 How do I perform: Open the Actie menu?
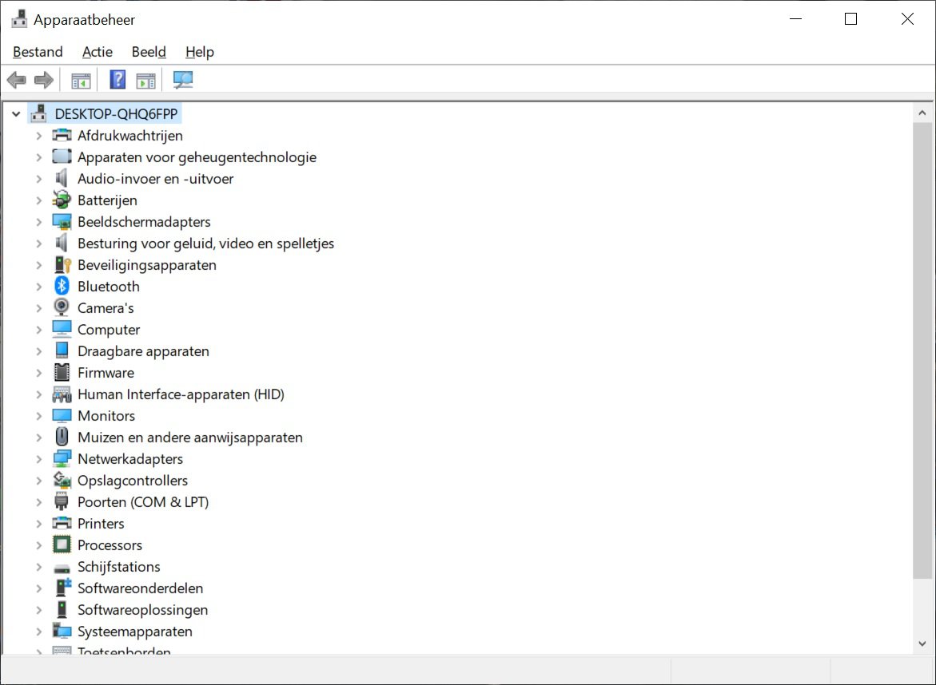point(98,52)
